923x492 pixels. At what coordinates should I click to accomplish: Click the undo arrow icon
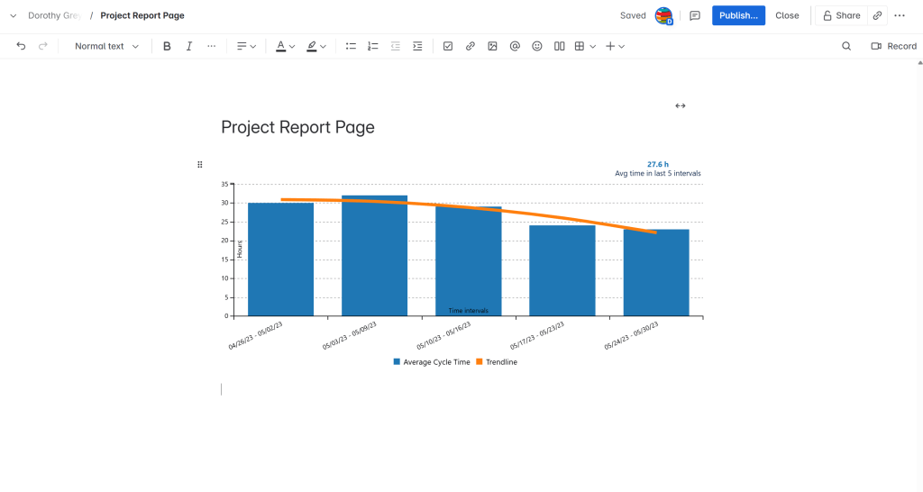click(21, 46)
